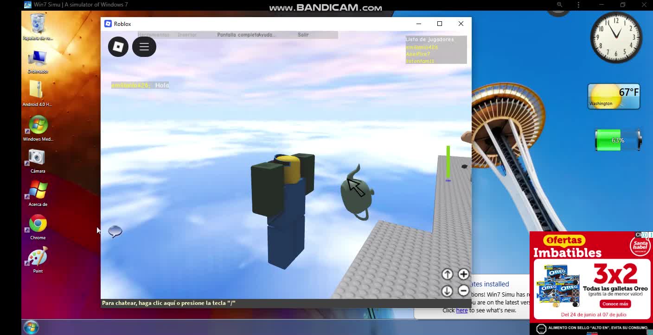
Task: Click the browser three-dot menu icon
Action: pos(578,5)
